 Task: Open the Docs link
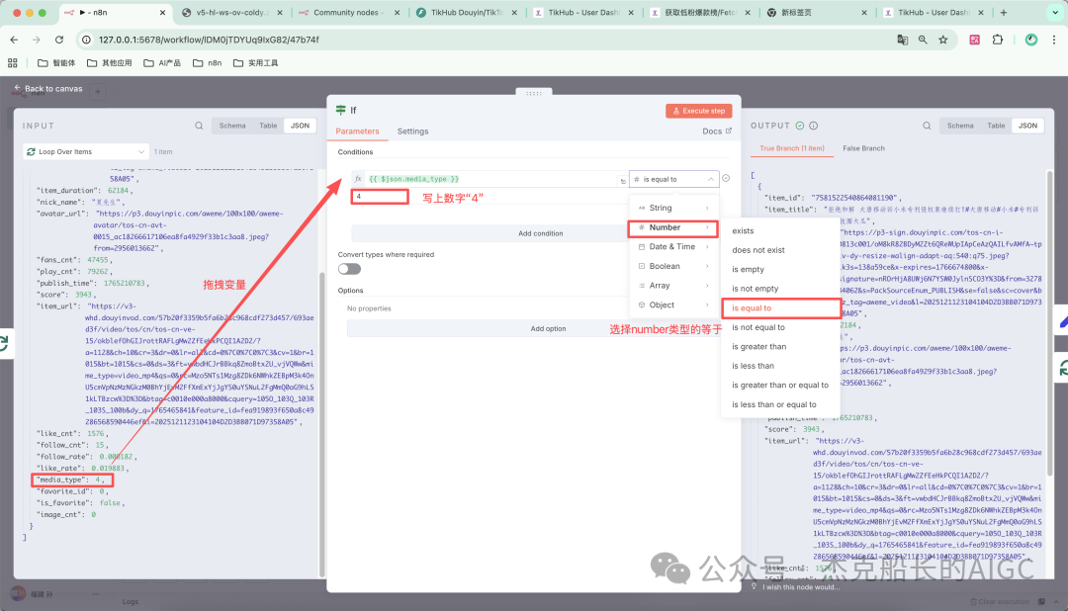coord(717,131)
